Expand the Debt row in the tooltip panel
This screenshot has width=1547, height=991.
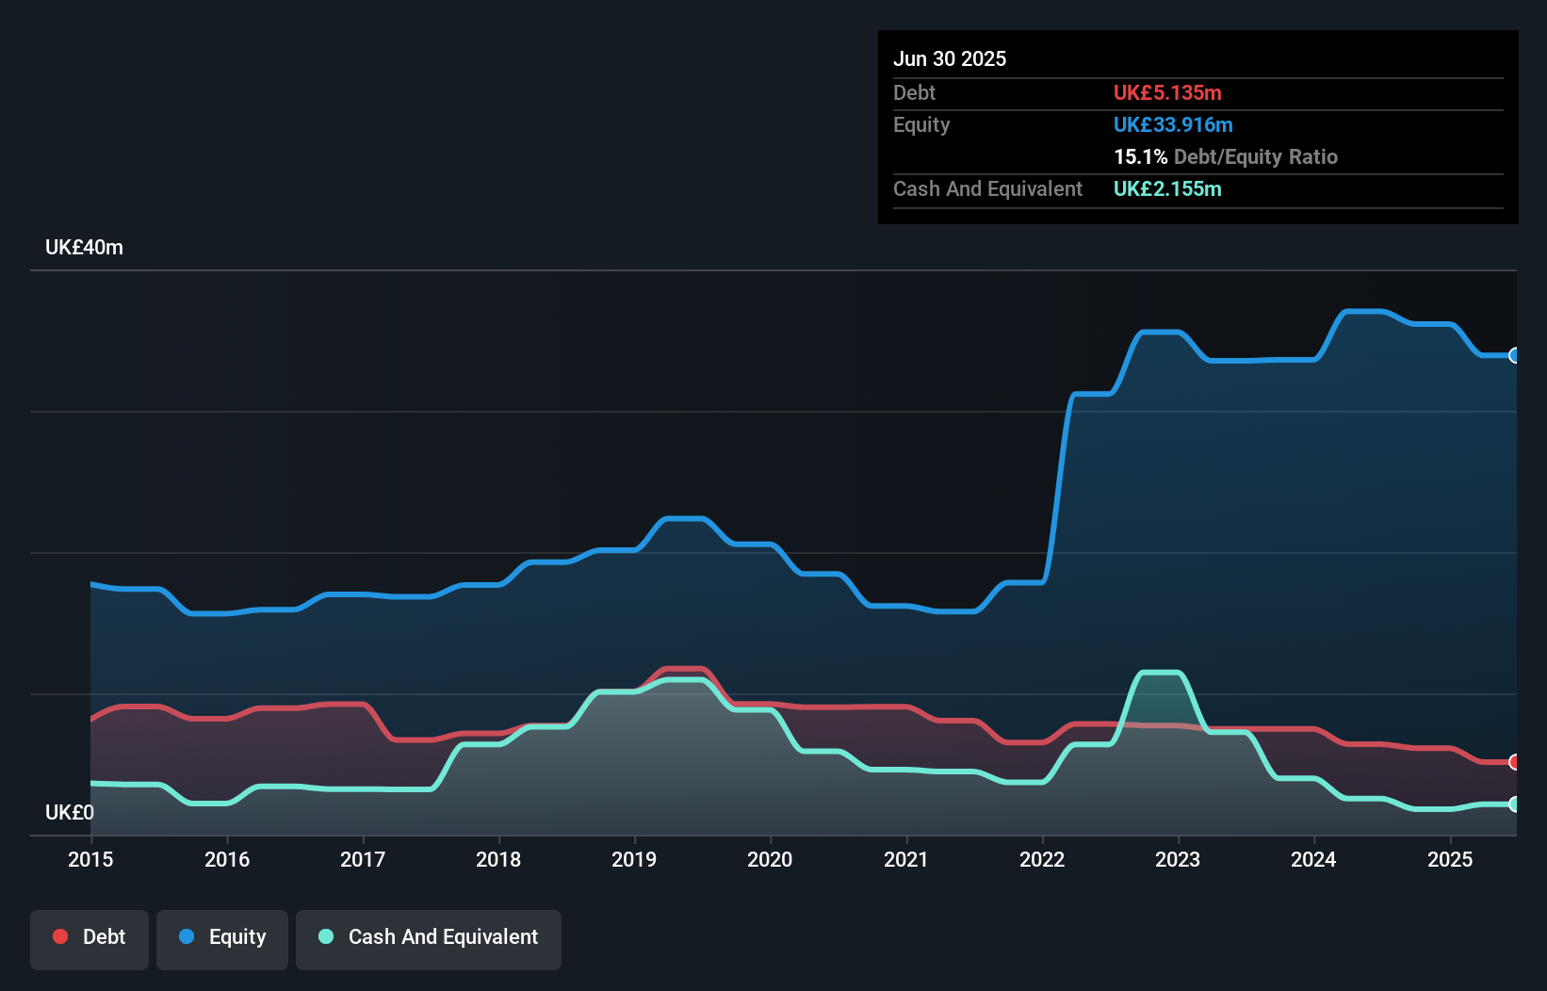click(x=914, y=93)
